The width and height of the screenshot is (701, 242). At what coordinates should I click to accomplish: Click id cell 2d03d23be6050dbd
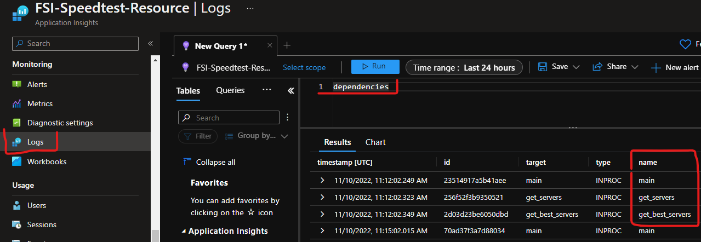point(476,214)
